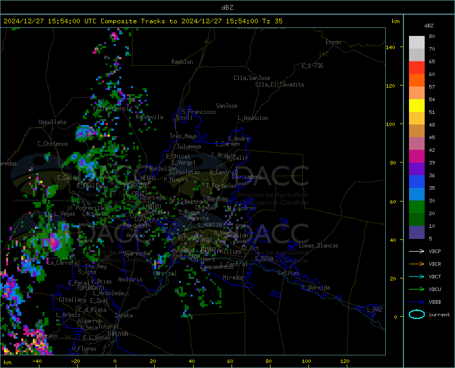Select the bright yellow swatch in dBZ legend

tap(417, 106)
